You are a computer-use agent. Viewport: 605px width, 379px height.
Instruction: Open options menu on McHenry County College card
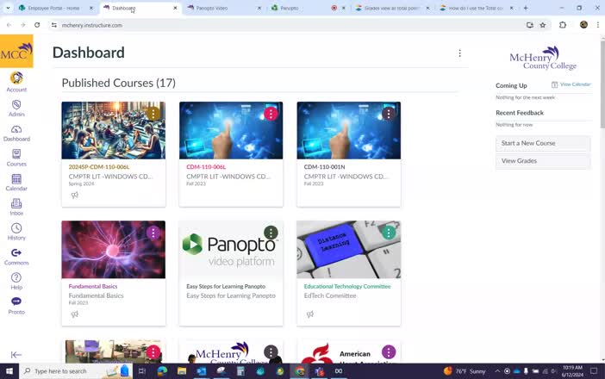(271, 351)
